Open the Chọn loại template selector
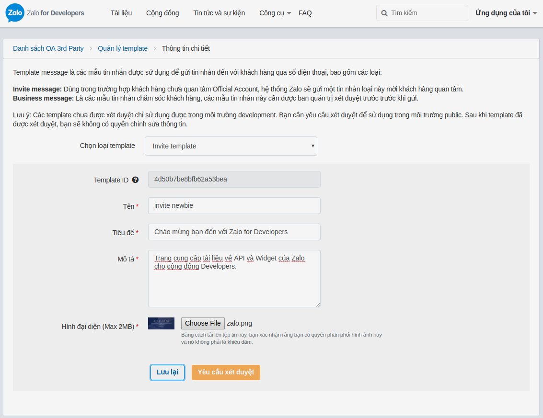543x418 pixels. (231, 146)
